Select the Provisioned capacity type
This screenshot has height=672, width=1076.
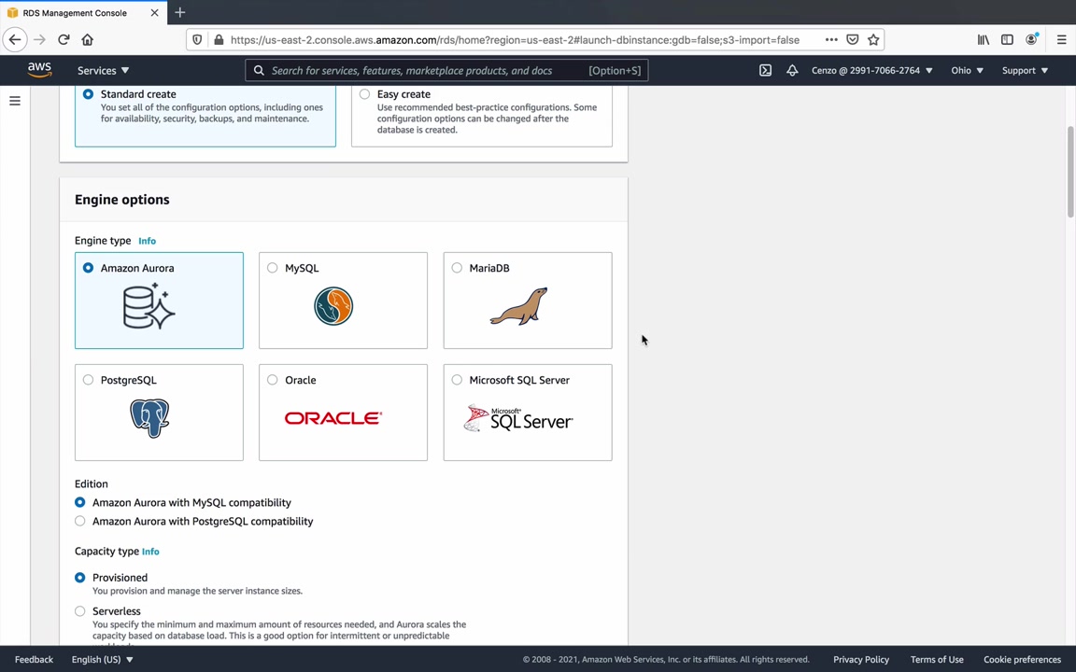coord(80,578)
